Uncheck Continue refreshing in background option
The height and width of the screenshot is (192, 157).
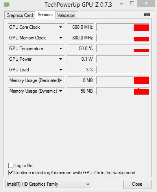(11, 172)
